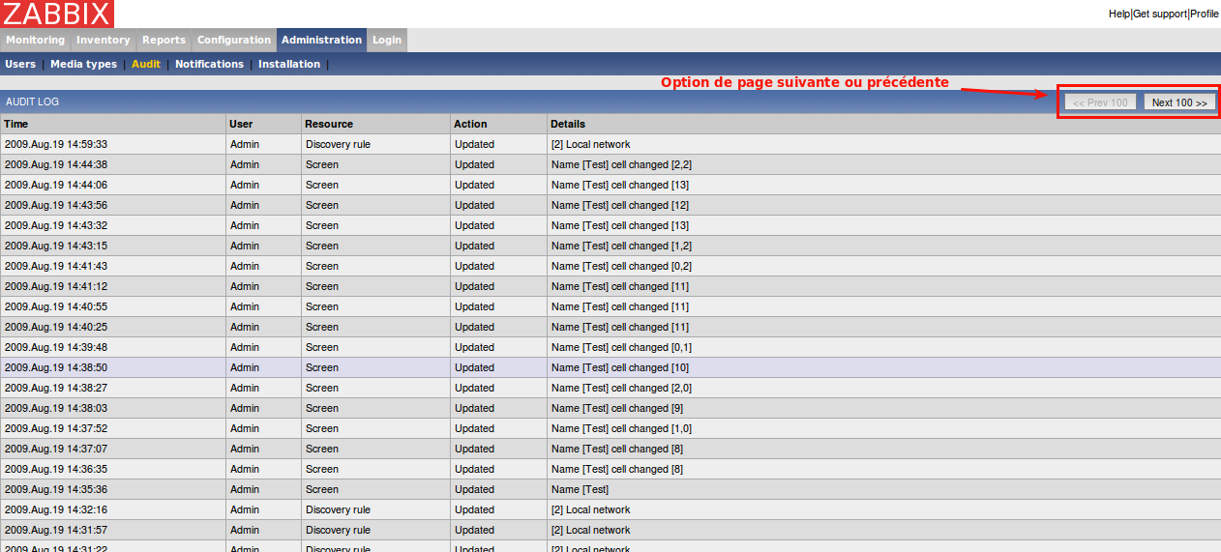Select the Administration tab
The width and height of the screenshot is (1221, 552).
321,40
